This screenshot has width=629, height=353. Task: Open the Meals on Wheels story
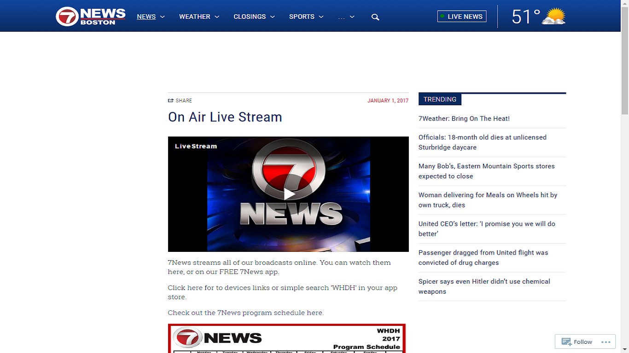click(488, 200)
